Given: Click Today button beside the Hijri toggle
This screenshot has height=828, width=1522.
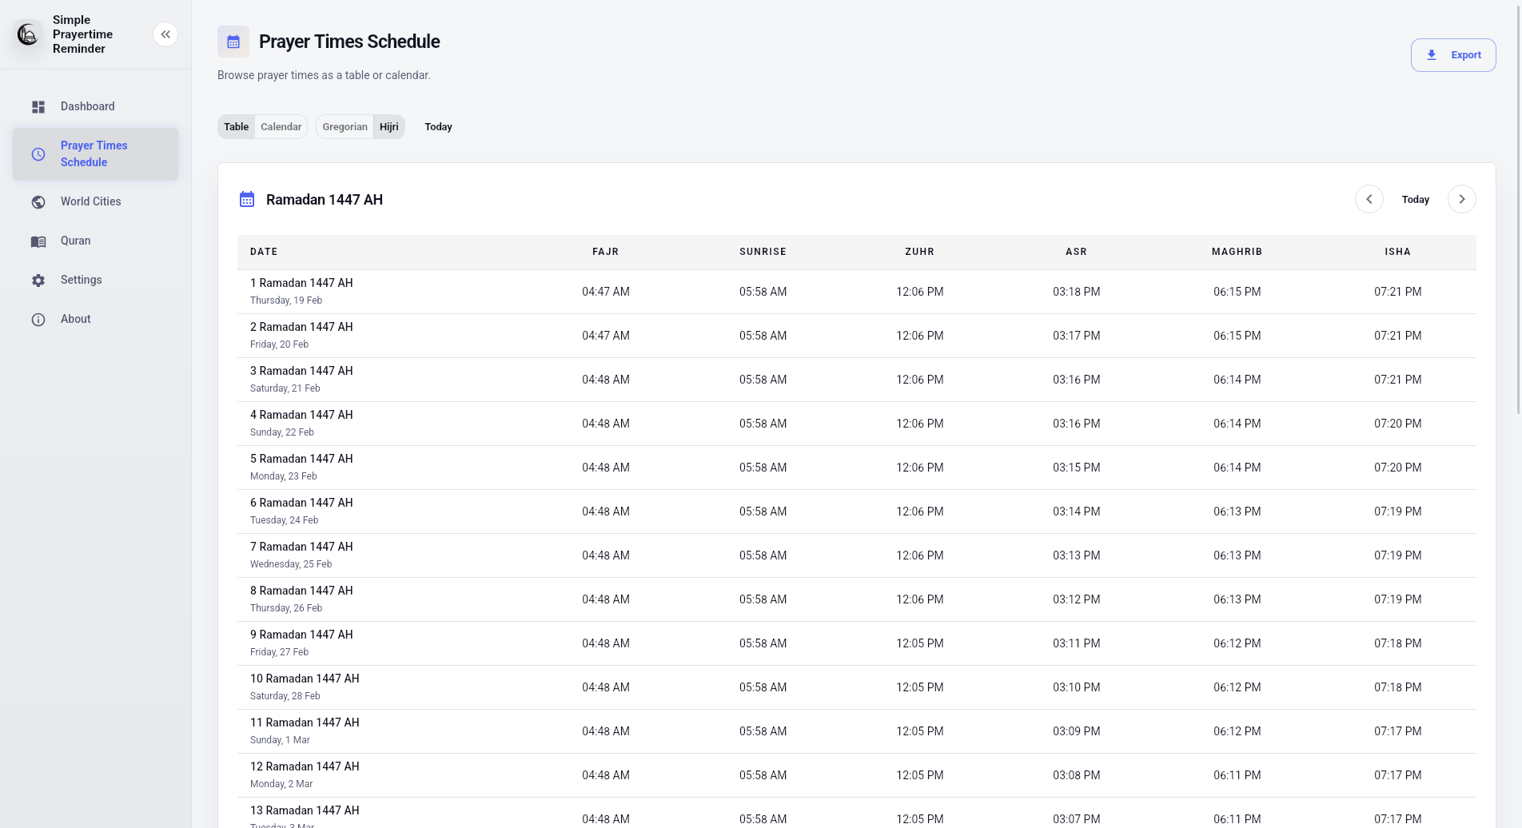Looking at the screenshot, I should pyautogui.click(x=438, y=127).
